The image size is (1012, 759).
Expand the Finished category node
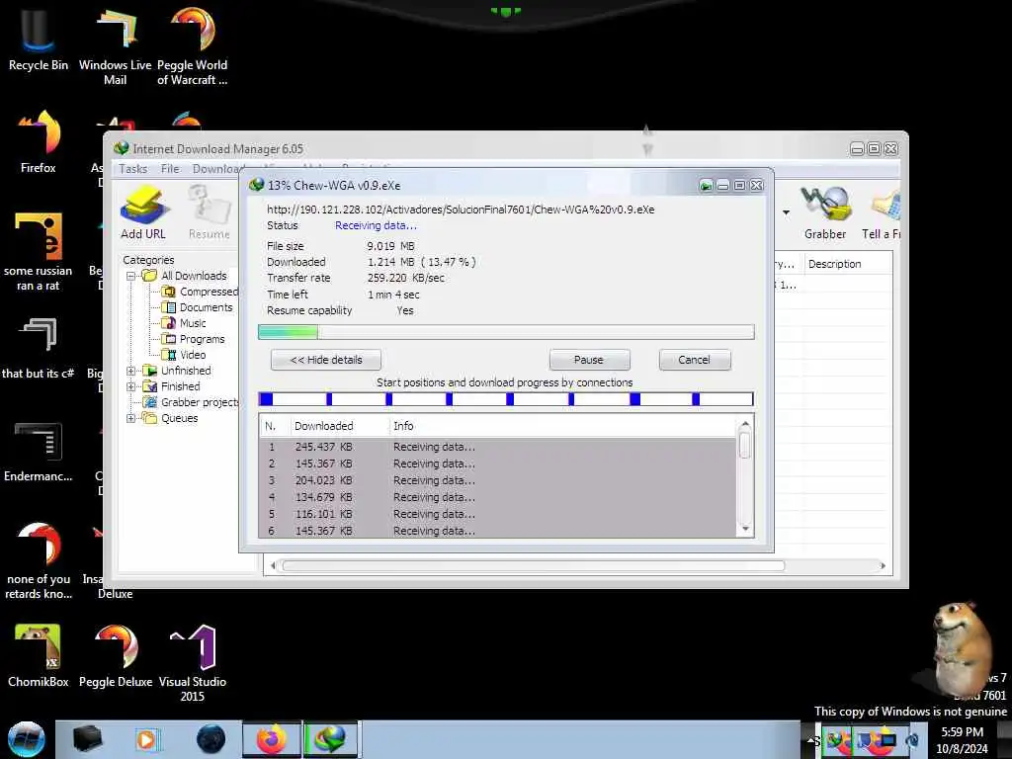pyautogui.click(x=131, y=386)
